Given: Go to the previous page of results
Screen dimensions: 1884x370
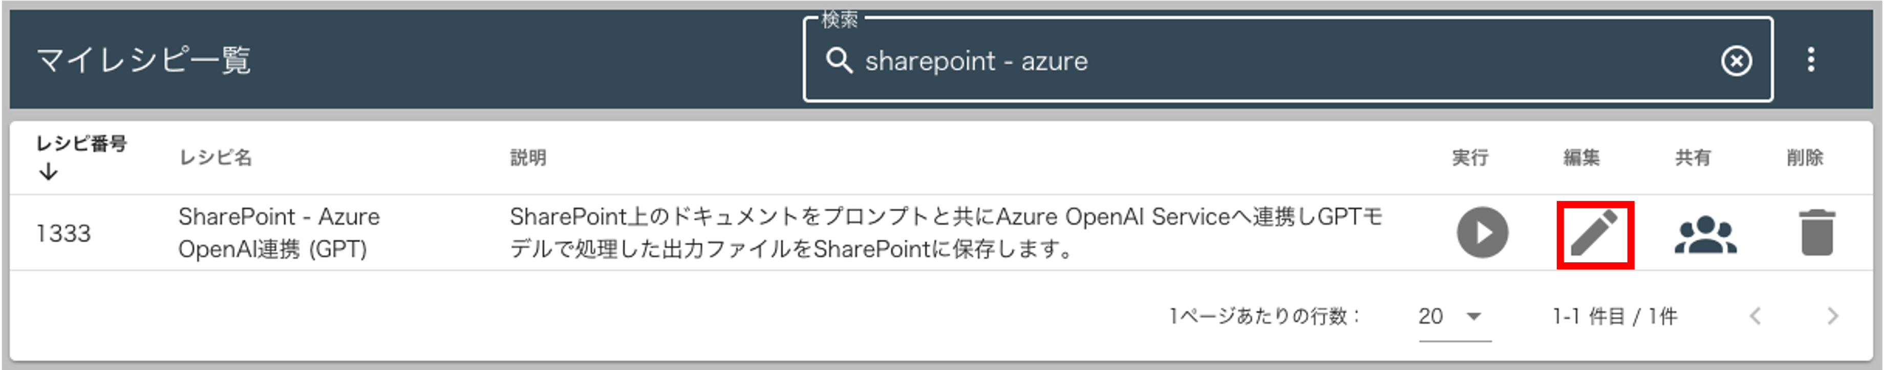Looking at the screenshot, I should pos(1755,316).
